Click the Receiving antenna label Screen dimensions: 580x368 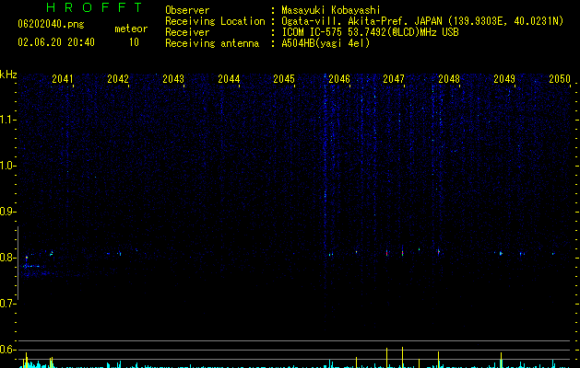coord(212,43)
